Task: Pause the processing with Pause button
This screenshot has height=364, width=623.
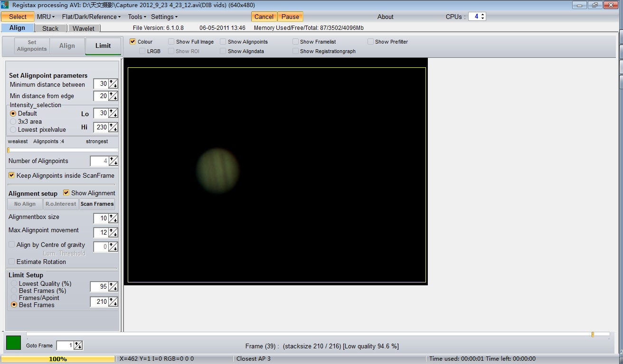Action: (x=290, y=17)
